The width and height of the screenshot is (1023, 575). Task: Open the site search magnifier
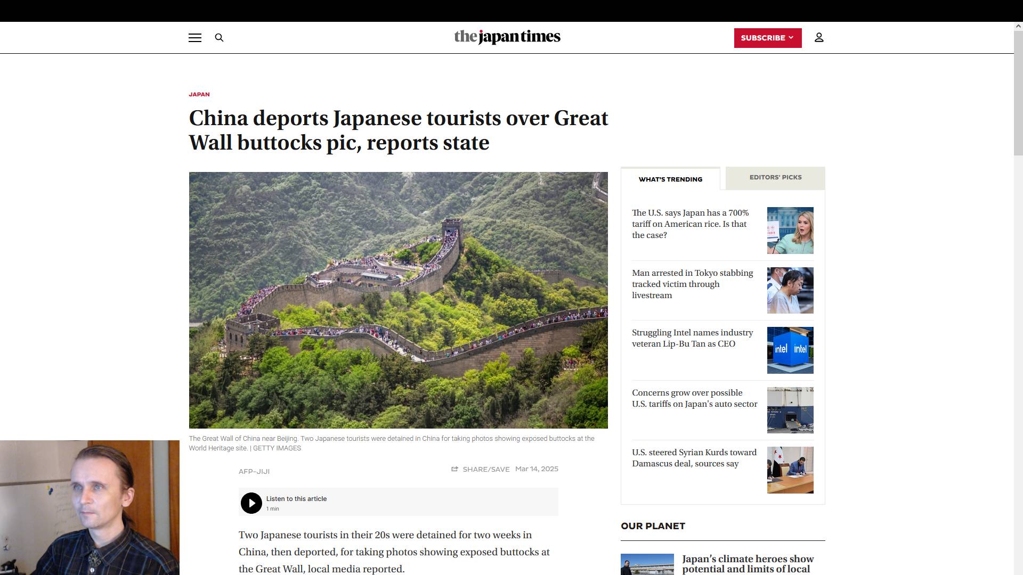219,38
